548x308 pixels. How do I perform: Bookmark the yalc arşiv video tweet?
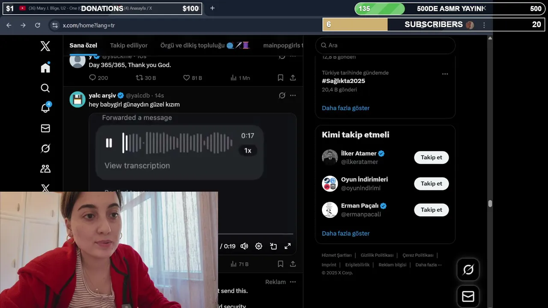point(280,264)
